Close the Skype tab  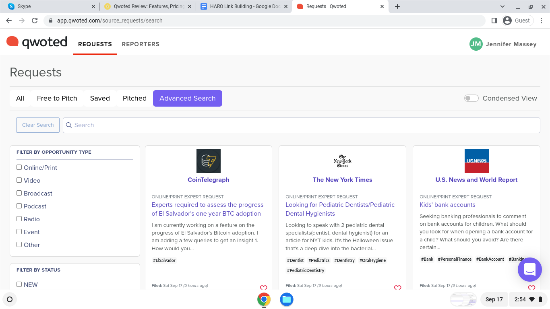[93, 6]
